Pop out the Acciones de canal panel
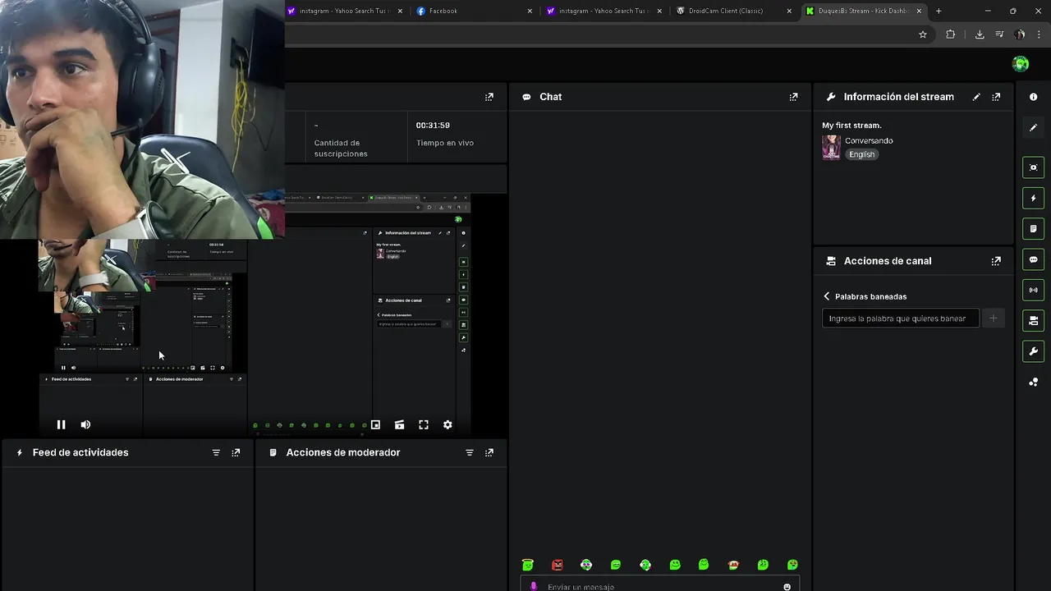Screen dimensions: 1051x591 (996, 261)
